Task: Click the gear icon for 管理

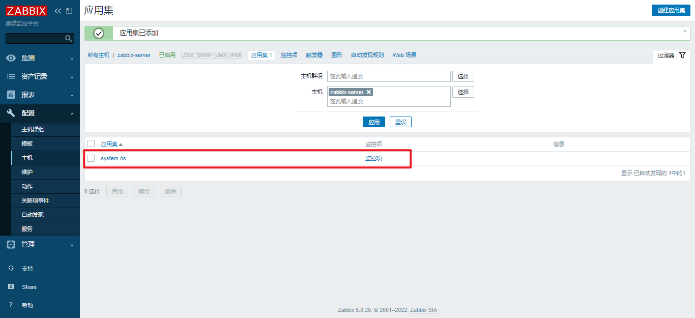Action: pyautogui.click(x=11, y=244)
